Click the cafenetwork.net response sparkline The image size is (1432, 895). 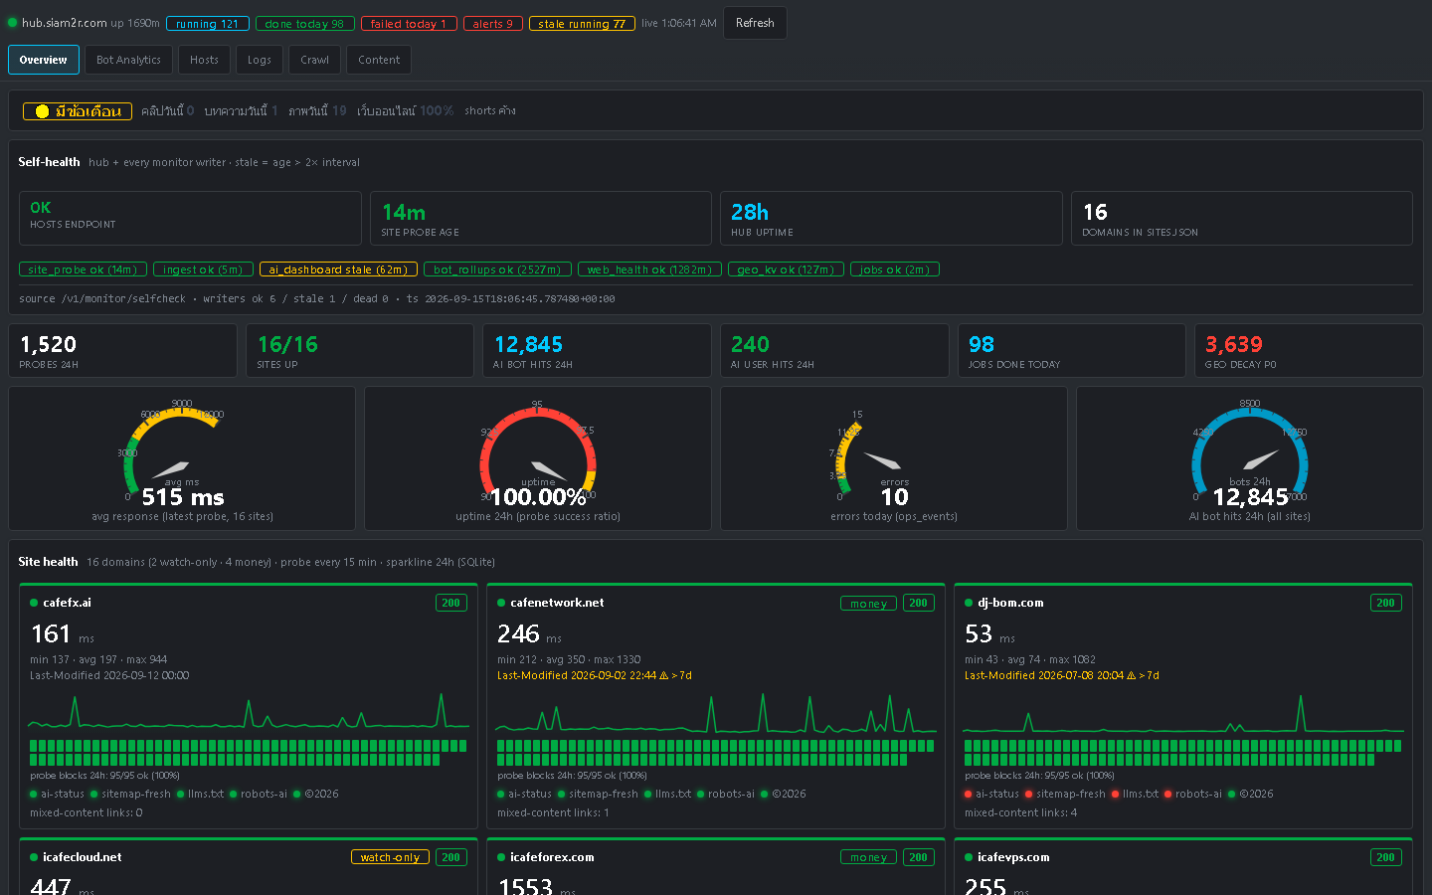pyautogui.click(x=716, y=714)
